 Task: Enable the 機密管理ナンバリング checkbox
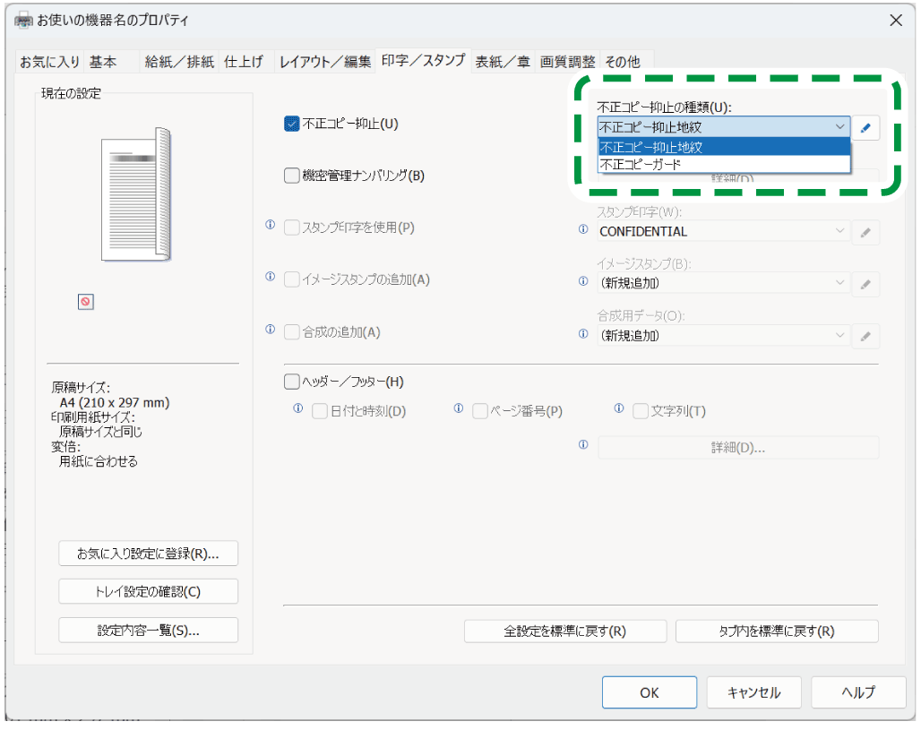coord(291,176)
